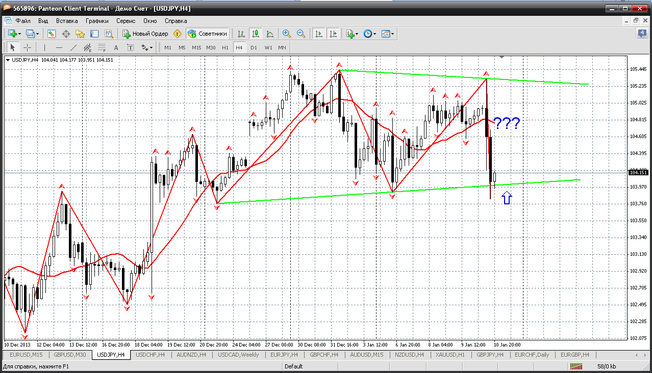The height and width of the screenshot is (373, 652).
Task: Open the notification icon at toolbar right
Action: 642,34
